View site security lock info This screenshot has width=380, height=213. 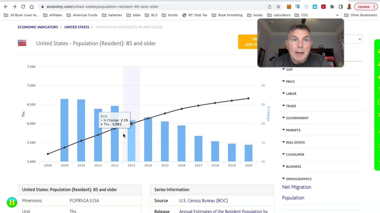(43, 7)
